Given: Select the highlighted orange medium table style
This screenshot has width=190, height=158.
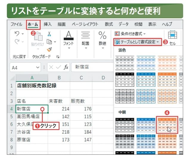Looking at the screenshot, I should 167,125.
